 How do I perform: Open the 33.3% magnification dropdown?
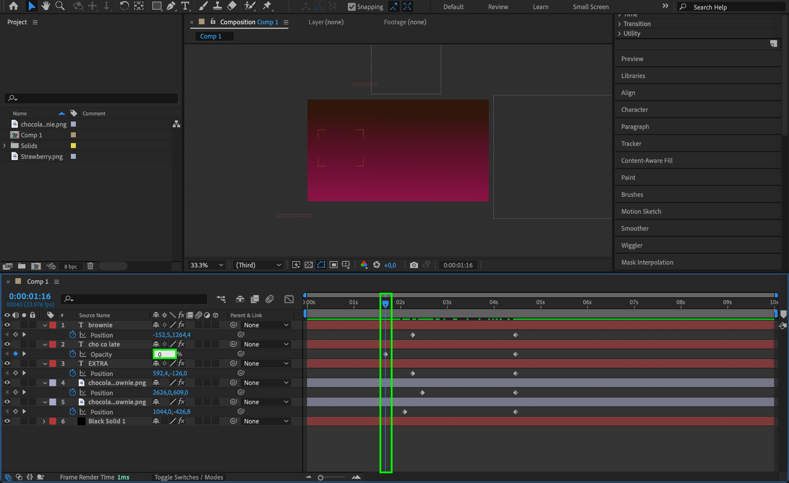click(206, 265)
